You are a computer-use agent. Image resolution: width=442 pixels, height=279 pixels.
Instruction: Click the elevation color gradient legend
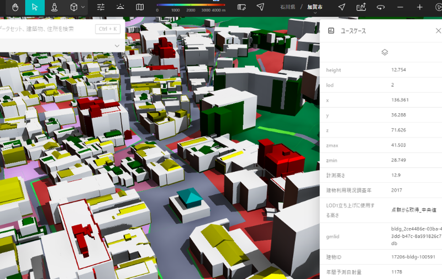[191, 5]
